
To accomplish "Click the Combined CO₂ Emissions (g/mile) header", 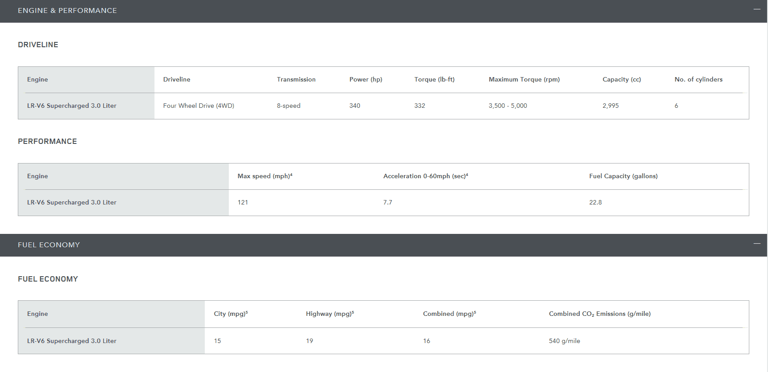I will point(600,314).
